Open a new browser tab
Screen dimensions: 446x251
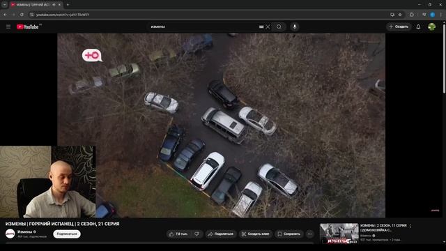pos(68,5)
